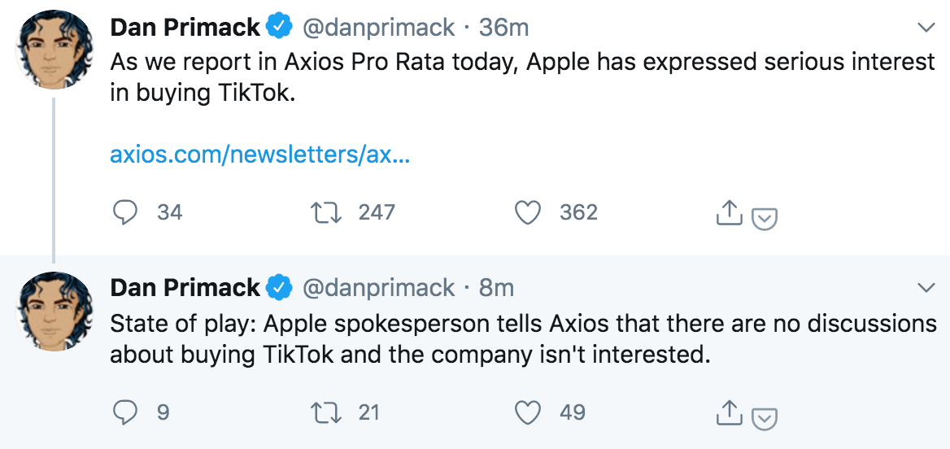Open the 36m timestamp of first tweet
The height and width of the screenshot is (449, 950).
coord(503,28)
